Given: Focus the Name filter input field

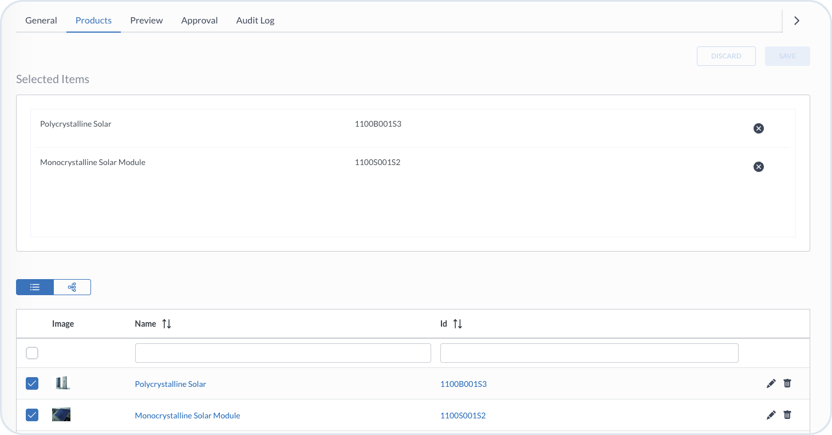Looking at the screenshot, I should tap(283, 353).
